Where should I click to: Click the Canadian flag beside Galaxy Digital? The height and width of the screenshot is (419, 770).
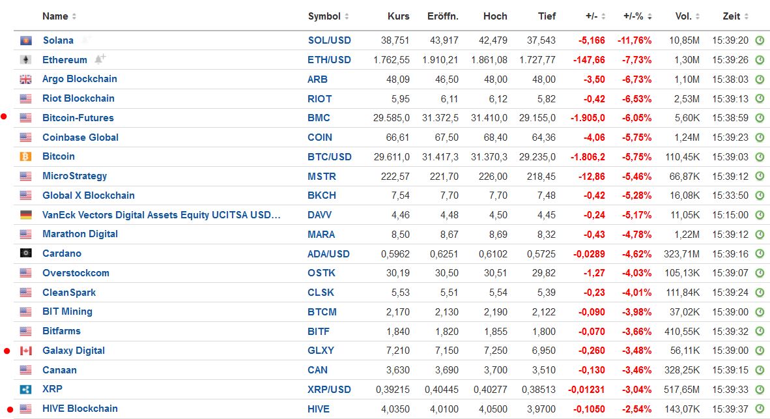(26, 351)
